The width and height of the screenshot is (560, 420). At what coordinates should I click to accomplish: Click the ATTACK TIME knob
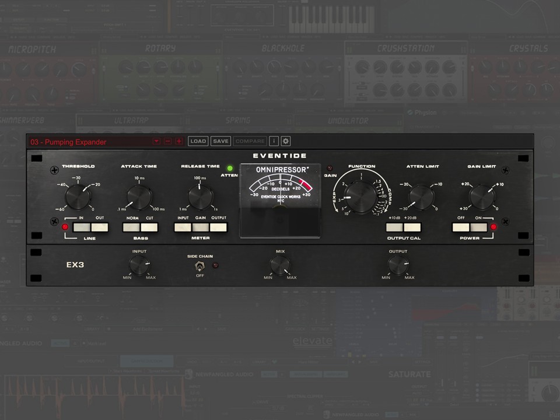[x=139, y=197]
